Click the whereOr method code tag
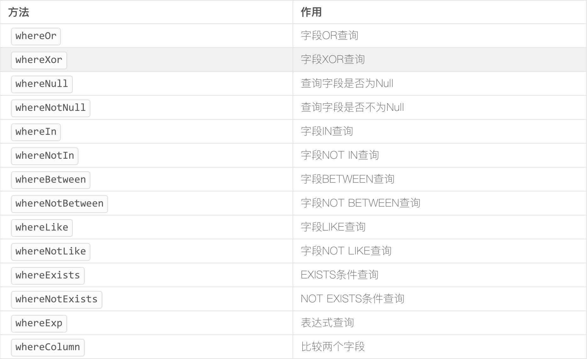The height and width of the screenshot is (359, 587). coord(36,36)
